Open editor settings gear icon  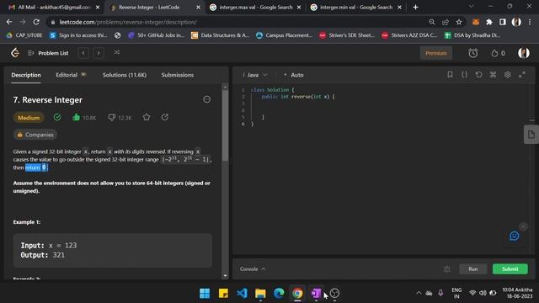(507, 75)
